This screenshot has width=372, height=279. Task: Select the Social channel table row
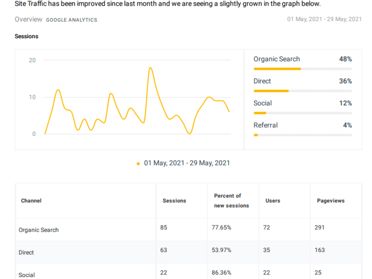tap(189, 272)
